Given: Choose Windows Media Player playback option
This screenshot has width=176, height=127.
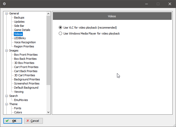Looking at the screenshot, I should pos(61,33).
